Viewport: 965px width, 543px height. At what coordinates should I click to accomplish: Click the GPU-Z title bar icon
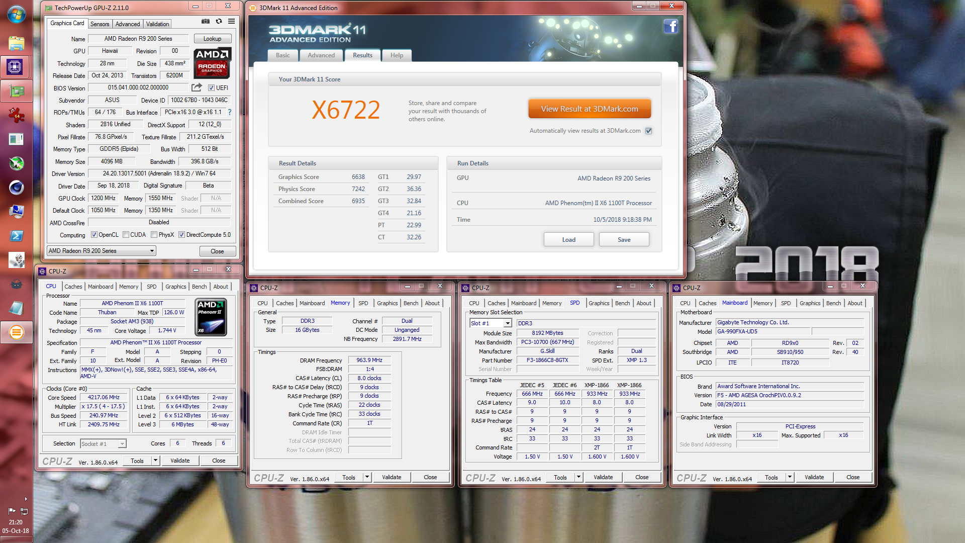click(48, 8)
